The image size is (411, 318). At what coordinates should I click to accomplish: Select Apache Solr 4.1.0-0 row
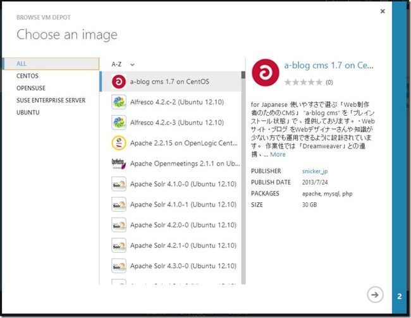(x=171, y=184)
